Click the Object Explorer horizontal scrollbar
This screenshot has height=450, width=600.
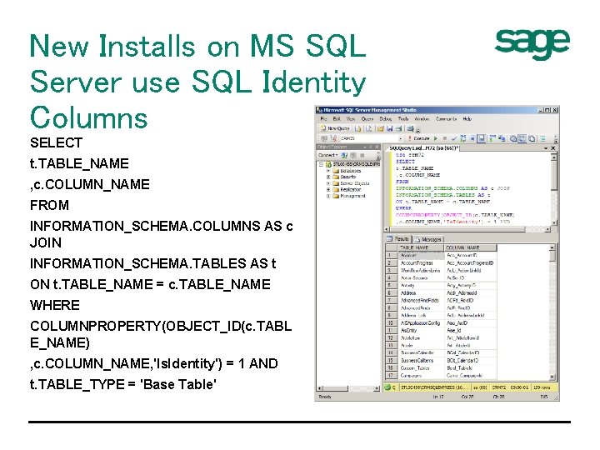348,388
